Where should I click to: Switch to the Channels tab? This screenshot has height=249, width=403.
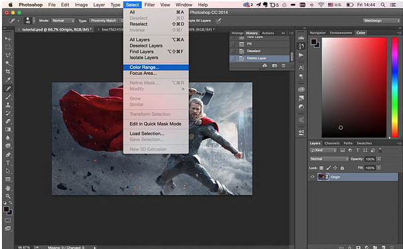pos(331,144)
